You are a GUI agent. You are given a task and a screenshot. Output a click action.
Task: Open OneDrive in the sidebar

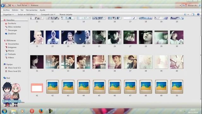(x=12, y=34)
